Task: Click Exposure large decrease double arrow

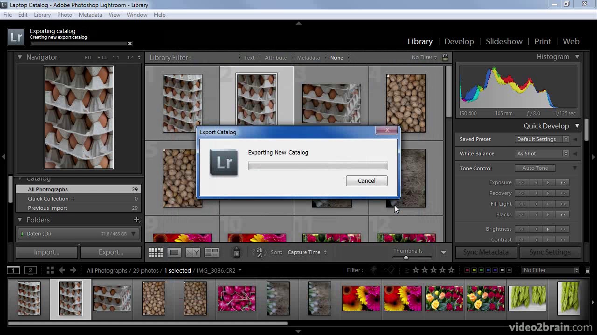Action: [x=522, y=182]
